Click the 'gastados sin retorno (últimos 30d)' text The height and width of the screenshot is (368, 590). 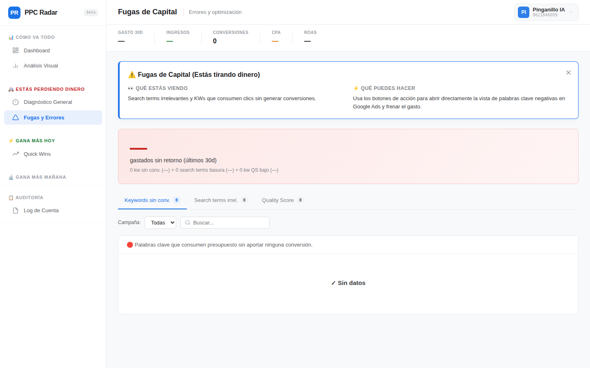pos(173,160)
